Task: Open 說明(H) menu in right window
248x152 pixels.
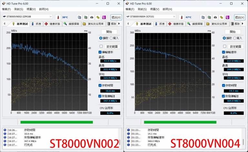Action: (167, 9)
